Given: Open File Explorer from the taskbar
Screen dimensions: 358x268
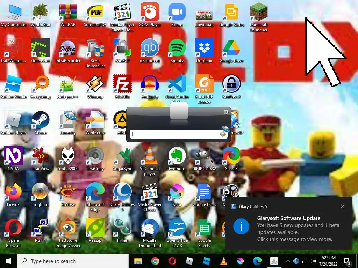Looking at the screenshot, I should click(138, 261).
